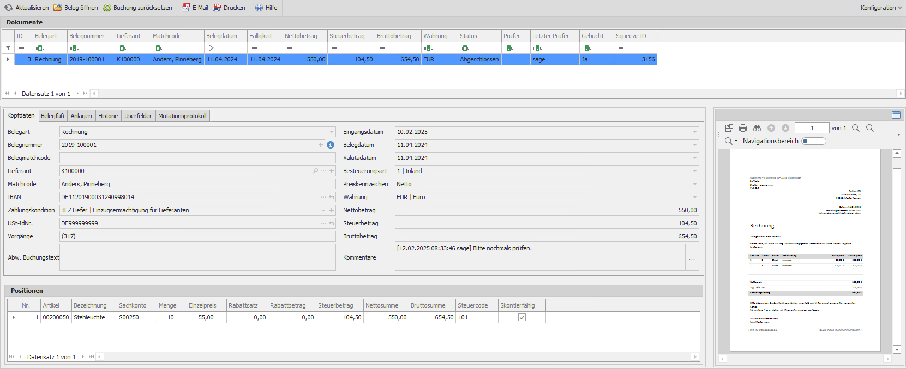
Task: Click the magnifier icon in Lieferant field
Action: 315,171
